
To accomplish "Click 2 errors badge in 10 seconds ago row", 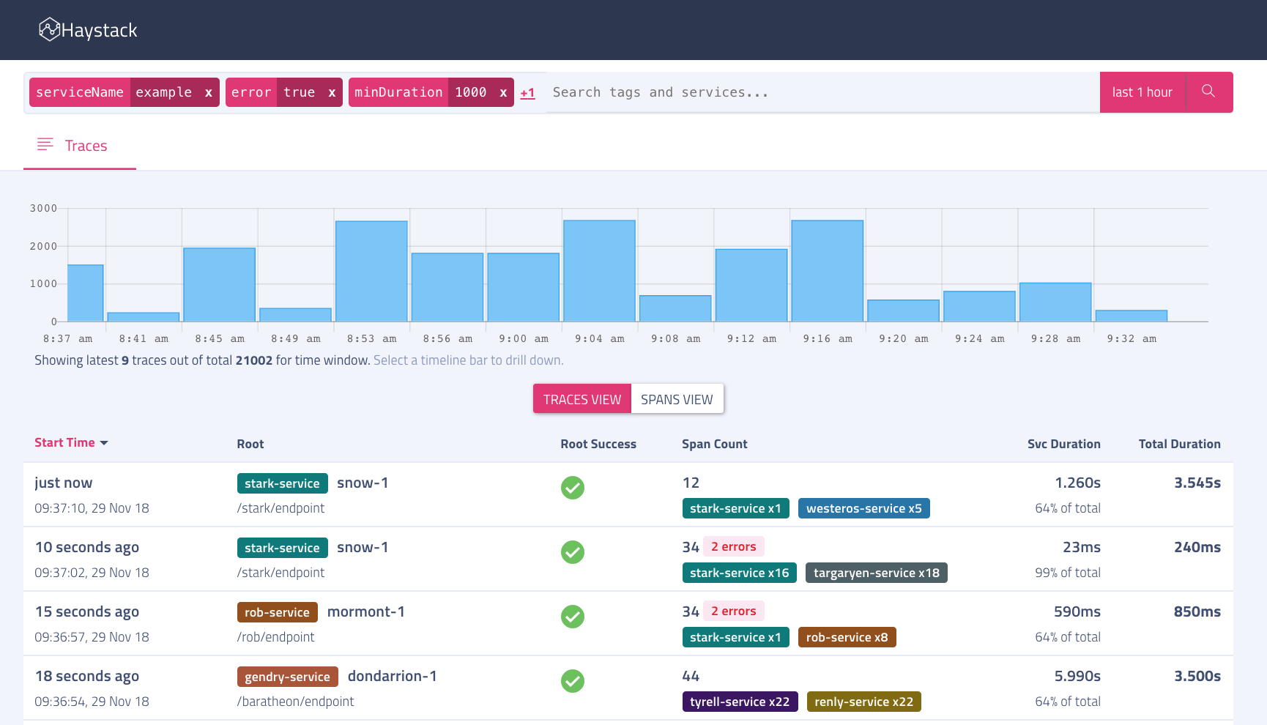I will tap(734, 546).
